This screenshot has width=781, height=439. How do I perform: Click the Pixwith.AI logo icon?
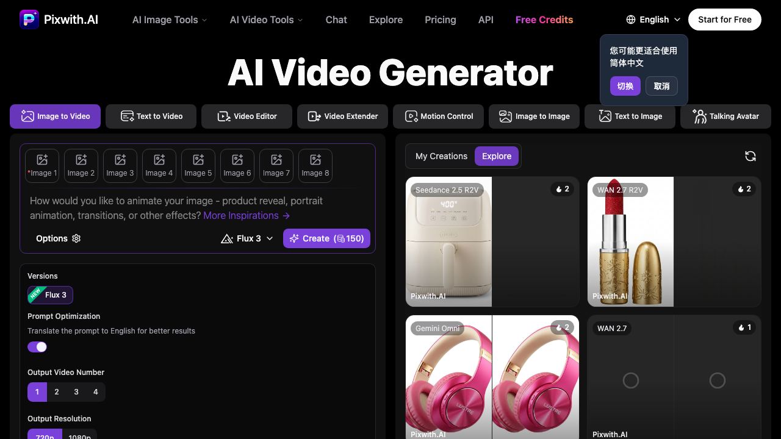(x=29, y=20)
